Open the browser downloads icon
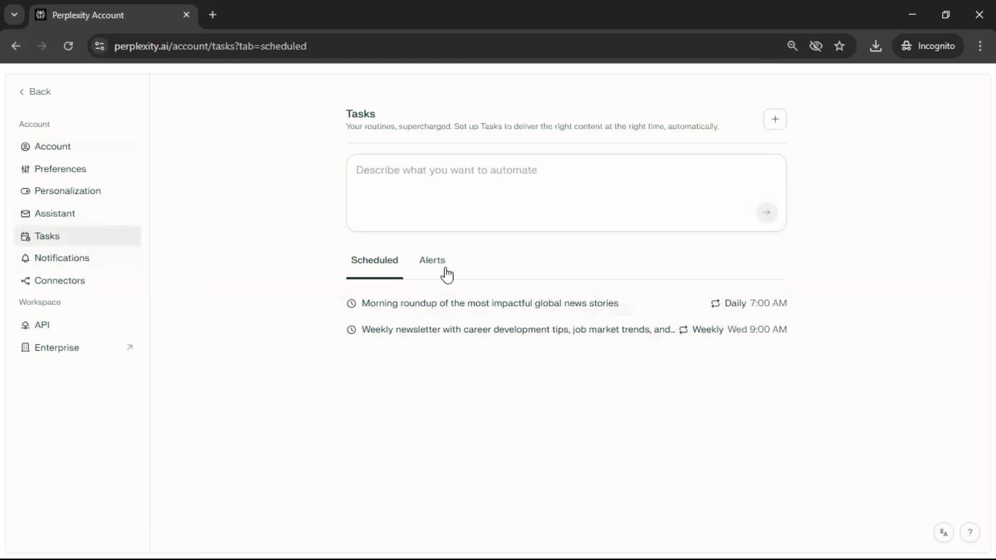Image resolution: width=996 pixels, height=560 pixels. pyautogui.click(x=876, y=46)
